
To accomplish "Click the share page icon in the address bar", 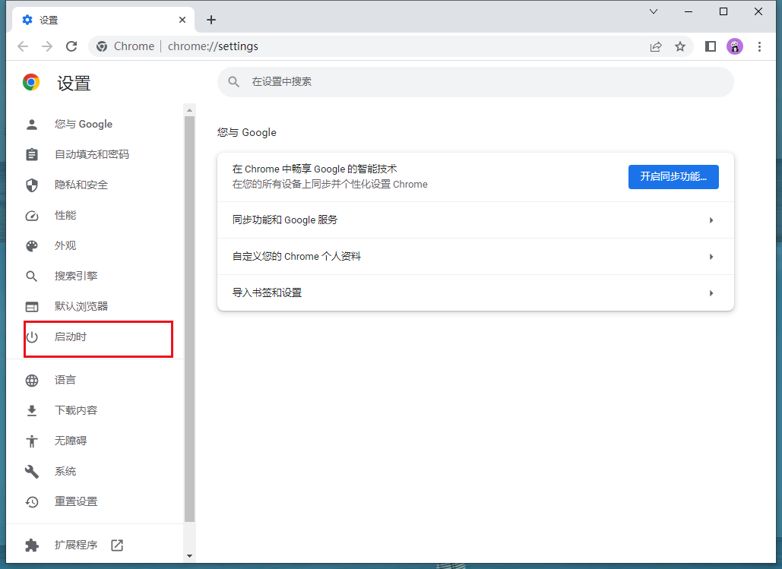I will (656, 46).
